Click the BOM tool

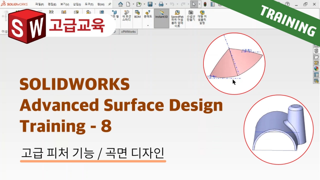click(x=137, y=14)
